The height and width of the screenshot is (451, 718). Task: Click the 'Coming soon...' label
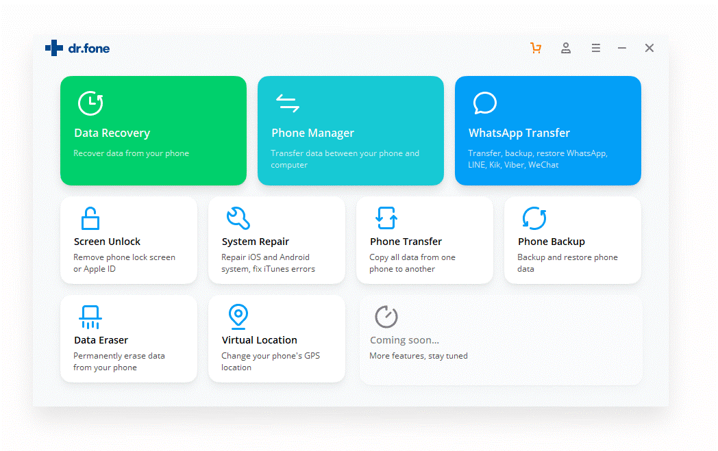[404, 340]
